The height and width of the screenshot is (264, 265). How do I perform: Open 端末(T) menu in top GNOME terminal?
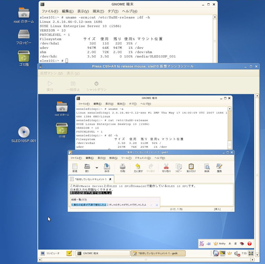coord(98,11)
